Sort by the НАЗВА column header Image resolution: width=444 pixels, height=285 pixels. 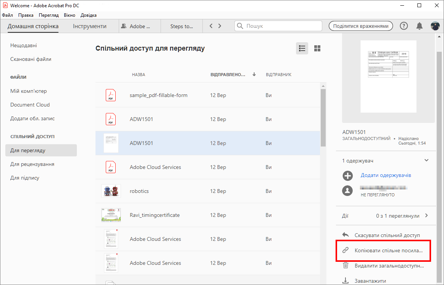pos(138,75)
